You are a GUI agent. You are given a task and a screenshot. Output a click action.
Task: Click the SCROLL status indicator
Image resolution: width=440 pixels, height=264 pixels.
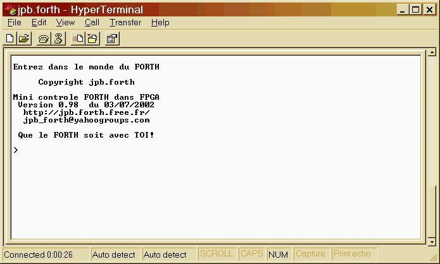pos(217,254)
